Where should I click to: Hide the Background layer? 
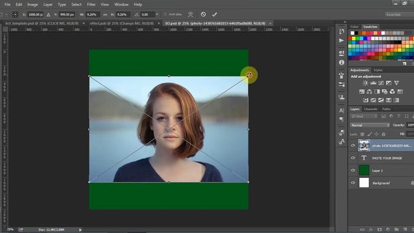click(x=353, y=183)
